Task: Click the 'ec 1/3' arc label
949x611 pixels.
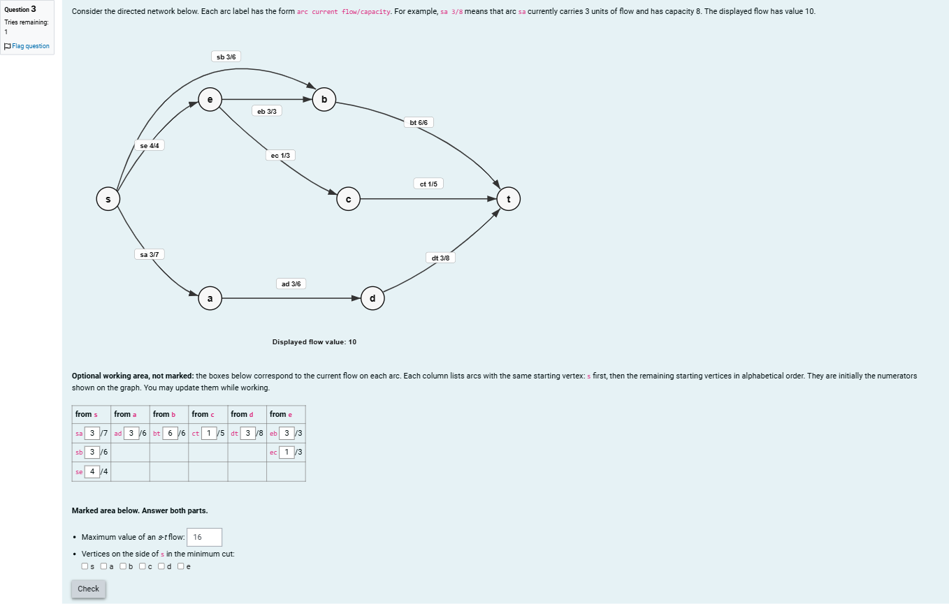Action: pyautogui.click(x=280, y=155)
